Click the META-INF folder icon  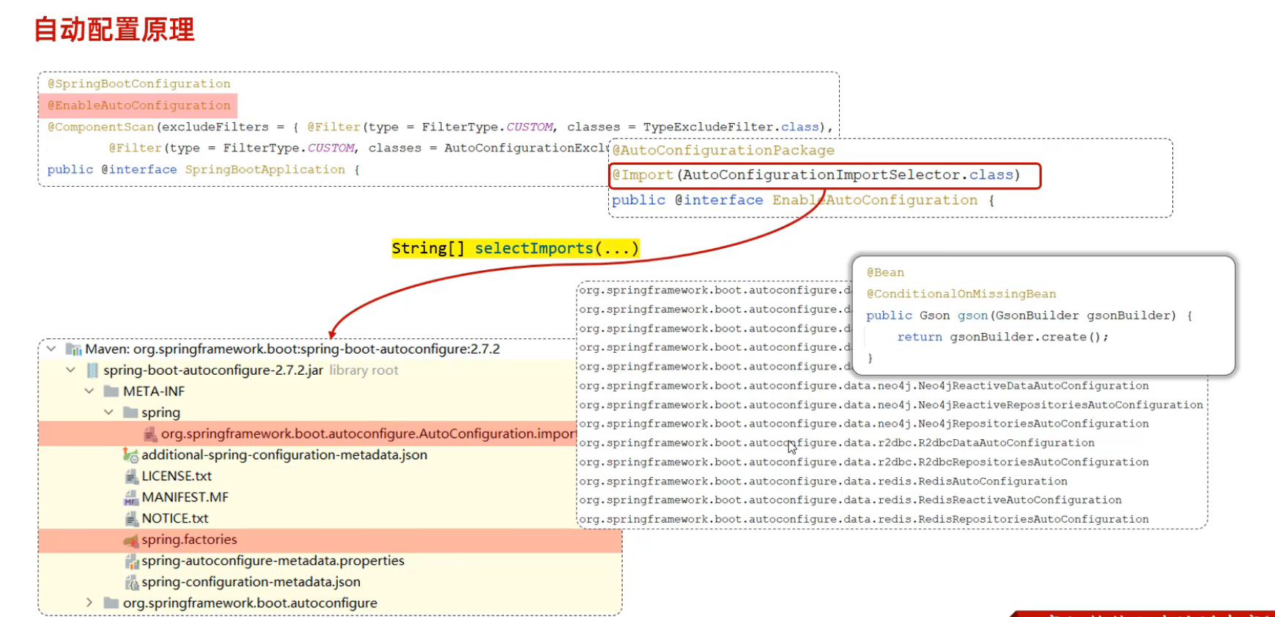111,392
